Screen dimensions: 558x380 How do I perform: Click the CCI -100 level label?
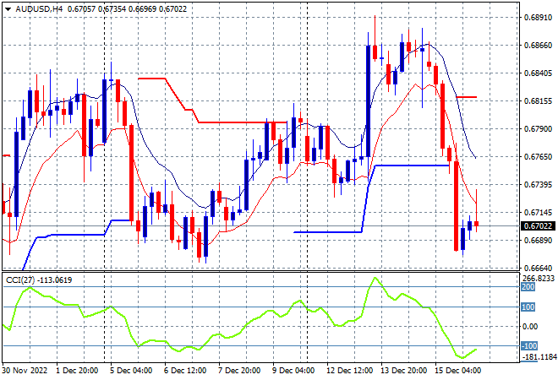[529, 345]
